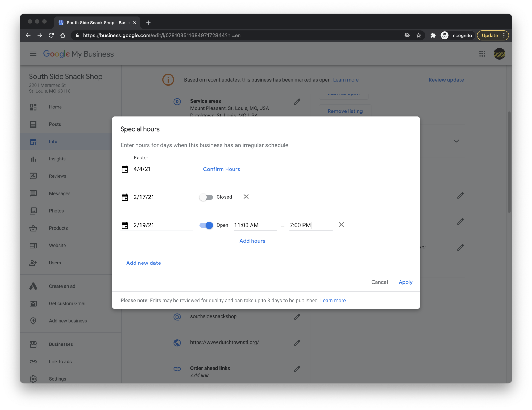The height and width of the screenshot is (410, 532).
Task: Click the Chrome Update button
Action: [493, 35]
